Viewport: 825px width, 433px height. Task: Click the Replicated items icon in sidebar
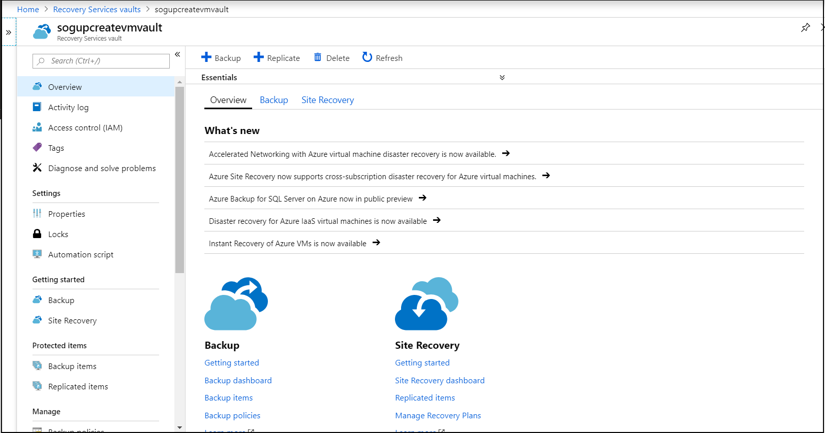tap(37, 386)
